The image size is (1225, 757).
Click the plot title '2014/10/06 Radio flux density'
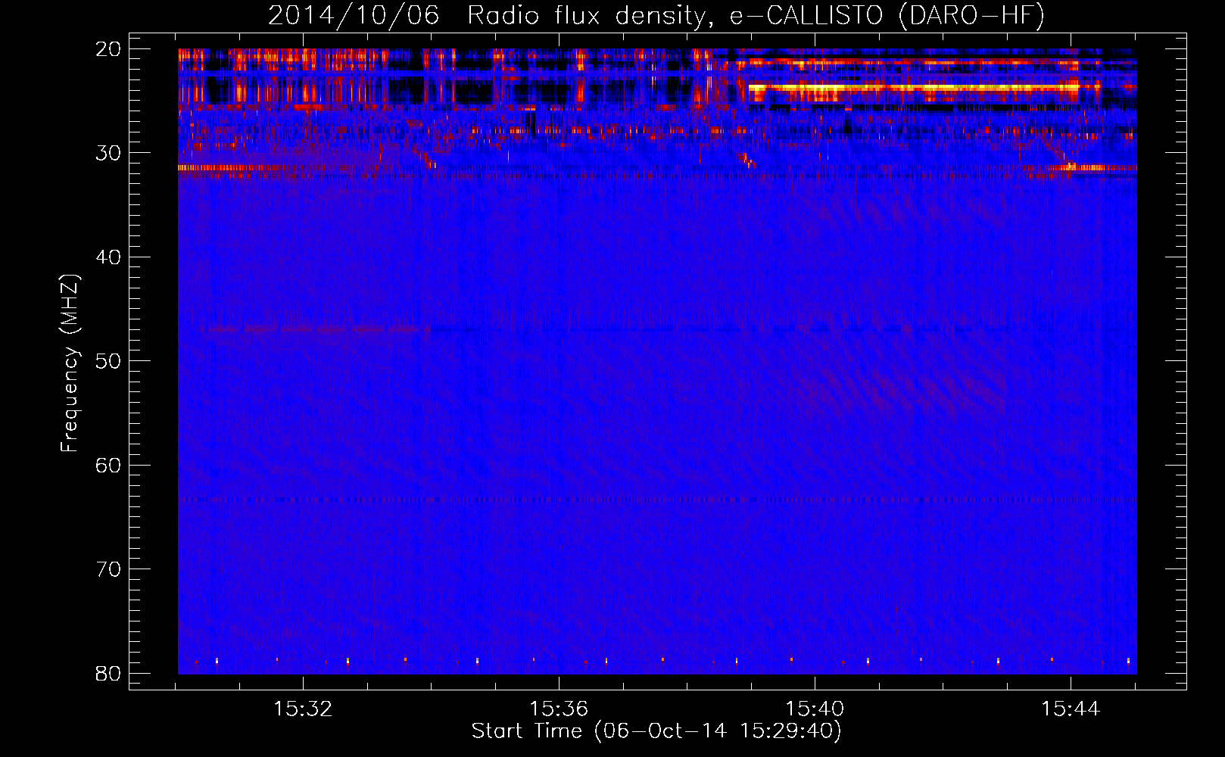point(656,15)
